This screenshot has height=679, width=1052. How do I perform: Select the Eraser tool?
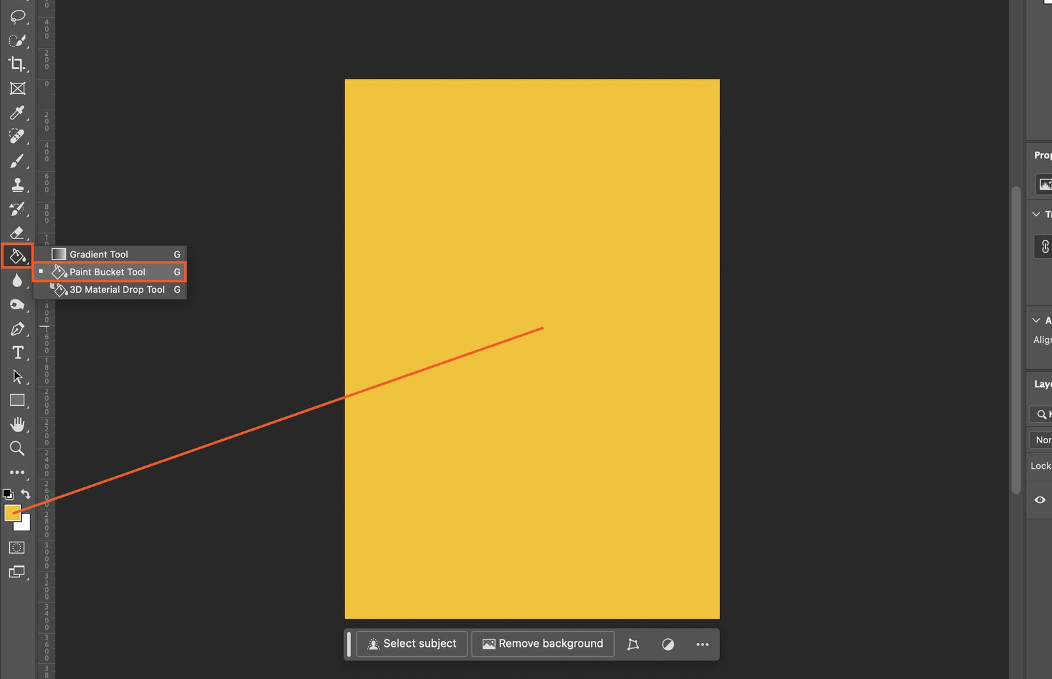(x=17, y=232)
